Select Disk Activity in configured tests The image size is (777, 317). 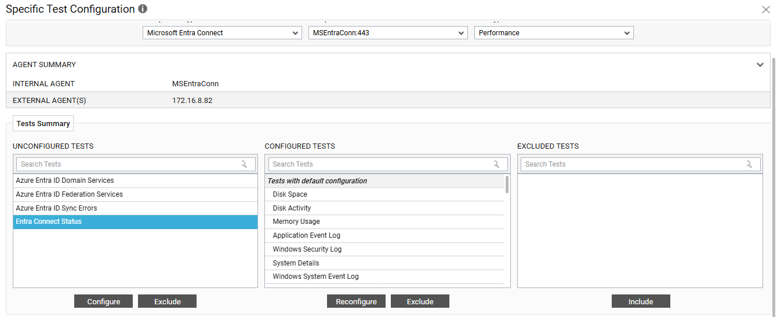[385, 208]
